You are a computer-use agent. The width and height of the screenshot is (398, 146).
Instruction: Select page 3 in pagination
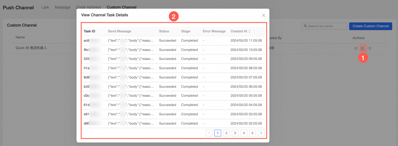click(x=235, y=133)
